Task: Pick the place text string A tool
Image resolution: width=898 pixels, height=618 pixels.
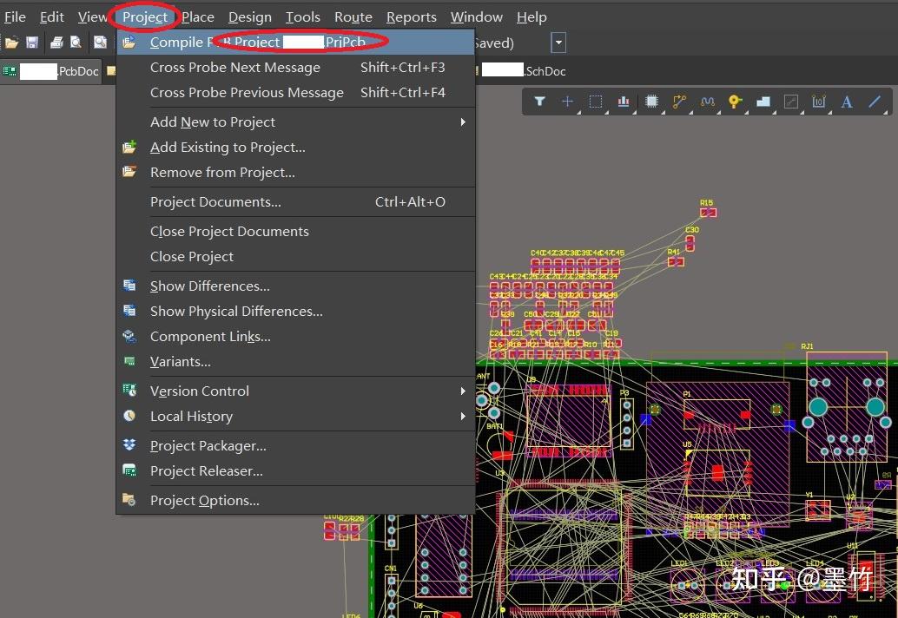Action: click(847, 102)
